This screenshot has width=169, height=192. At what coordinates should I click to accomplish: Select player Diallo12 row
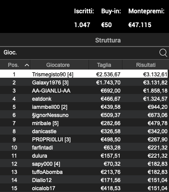[84, 180]
